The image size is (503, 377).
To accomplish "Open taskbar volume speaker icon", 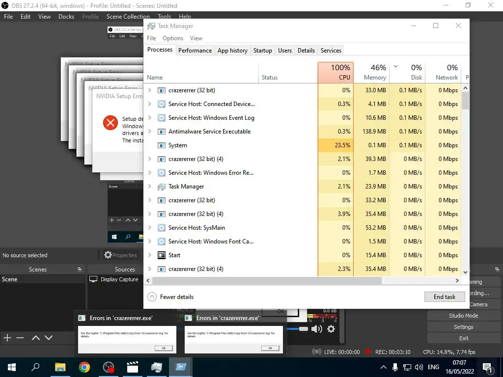I will [x=419, y=367].
